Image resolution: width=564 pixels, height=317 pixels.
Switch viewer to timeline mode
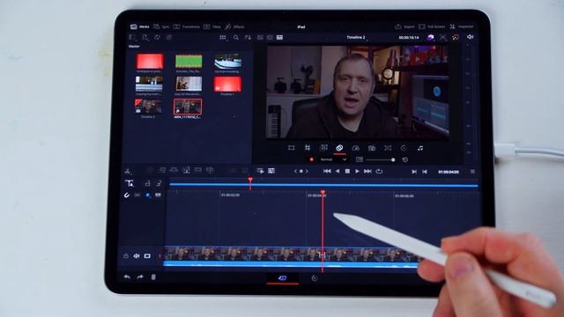coord(271,171)
